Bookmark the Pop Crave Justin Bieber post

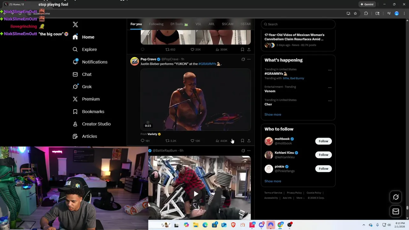click(x=242, y=141)
